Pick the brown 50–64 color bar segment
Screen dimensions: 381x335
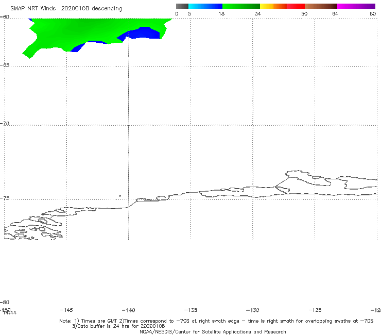click(x=321, y=6)
